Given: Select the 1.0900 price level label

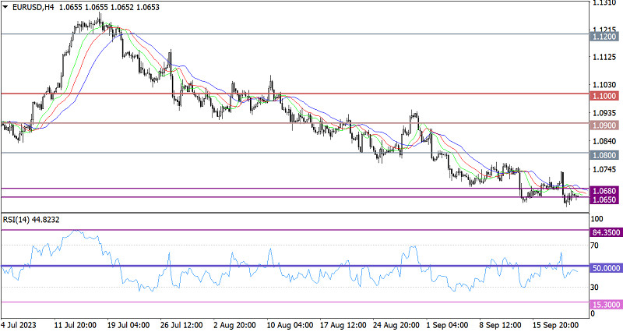Looking at the screenshot, I should [x=604, y=125].
